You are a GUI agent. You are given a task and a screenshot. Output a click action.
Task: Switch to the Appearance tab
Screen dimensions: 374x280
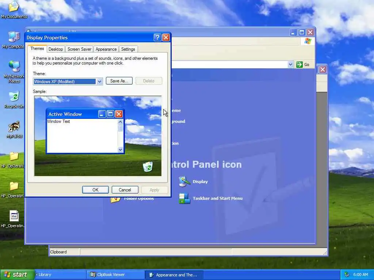106,49
